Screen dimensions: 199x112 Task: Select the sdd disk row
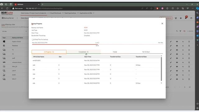point(96,65)
